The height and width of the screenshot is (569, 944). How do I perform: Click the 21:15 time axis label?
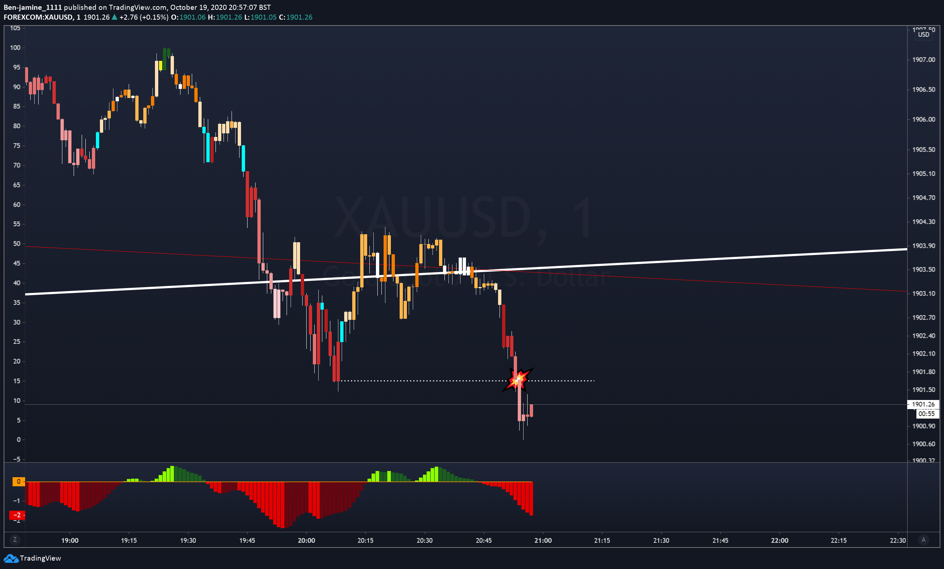click(602, 540)
